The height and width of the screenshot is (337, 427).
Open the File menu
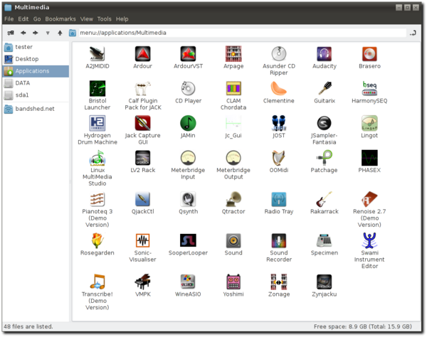[9, 19]
